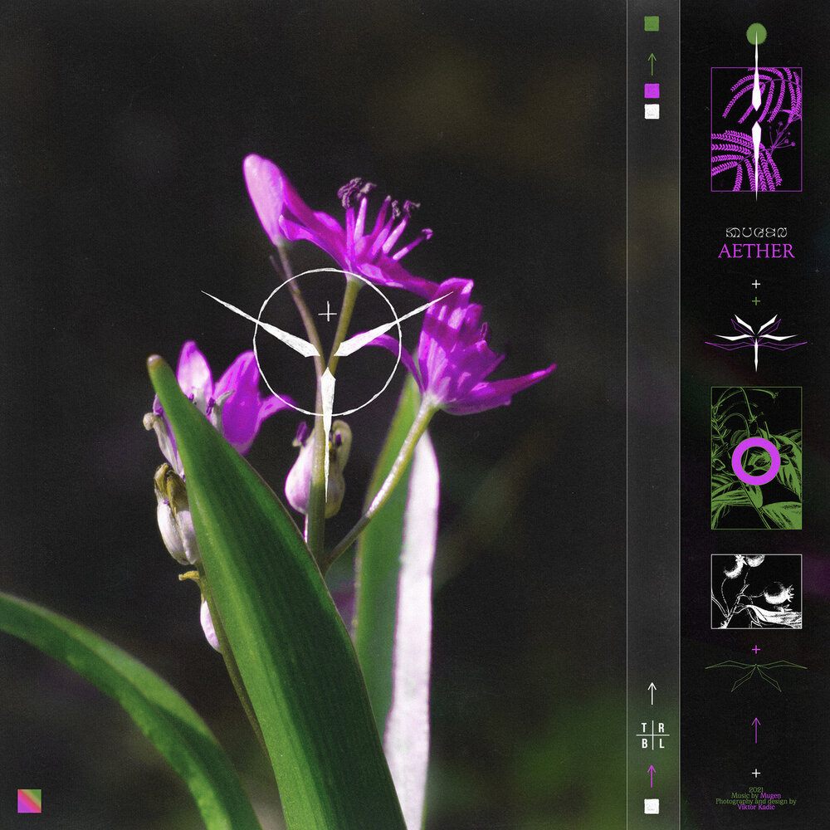Select the MUGEN artist label

[756, 233]
